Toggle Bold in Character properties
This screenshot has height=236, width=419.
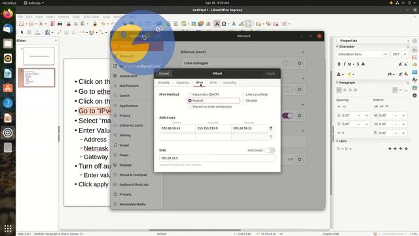click(x=339, y=64)
